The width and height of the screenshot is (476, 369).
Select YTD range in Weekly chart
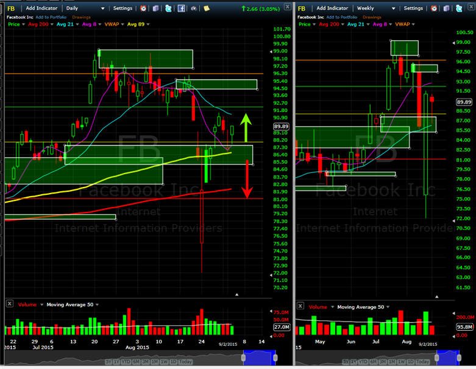tap(363, 362)
